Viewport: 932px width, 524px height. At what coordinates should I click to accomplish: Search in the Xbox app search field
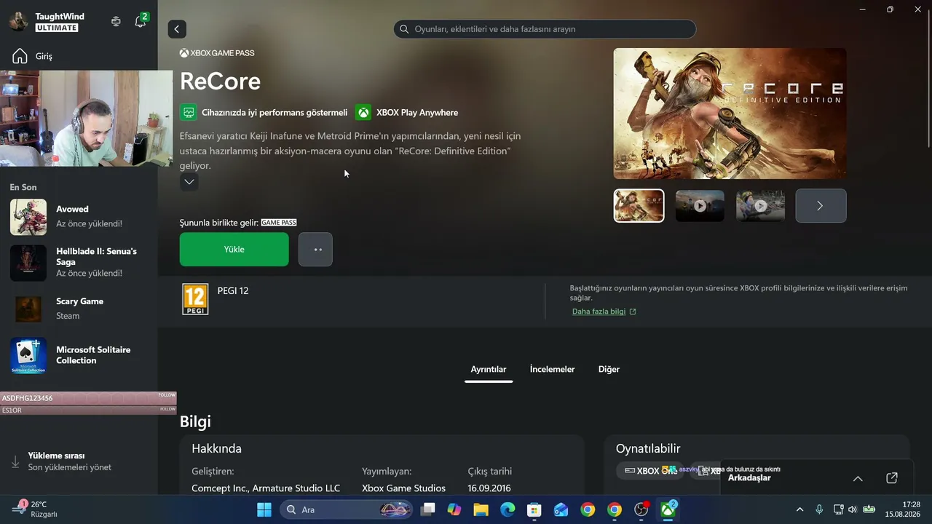[x=545, y=29]
